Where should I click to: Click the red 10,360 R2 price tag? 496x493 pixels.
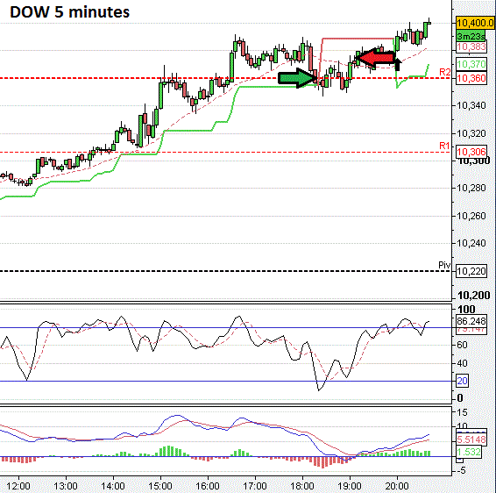[471, 78]
